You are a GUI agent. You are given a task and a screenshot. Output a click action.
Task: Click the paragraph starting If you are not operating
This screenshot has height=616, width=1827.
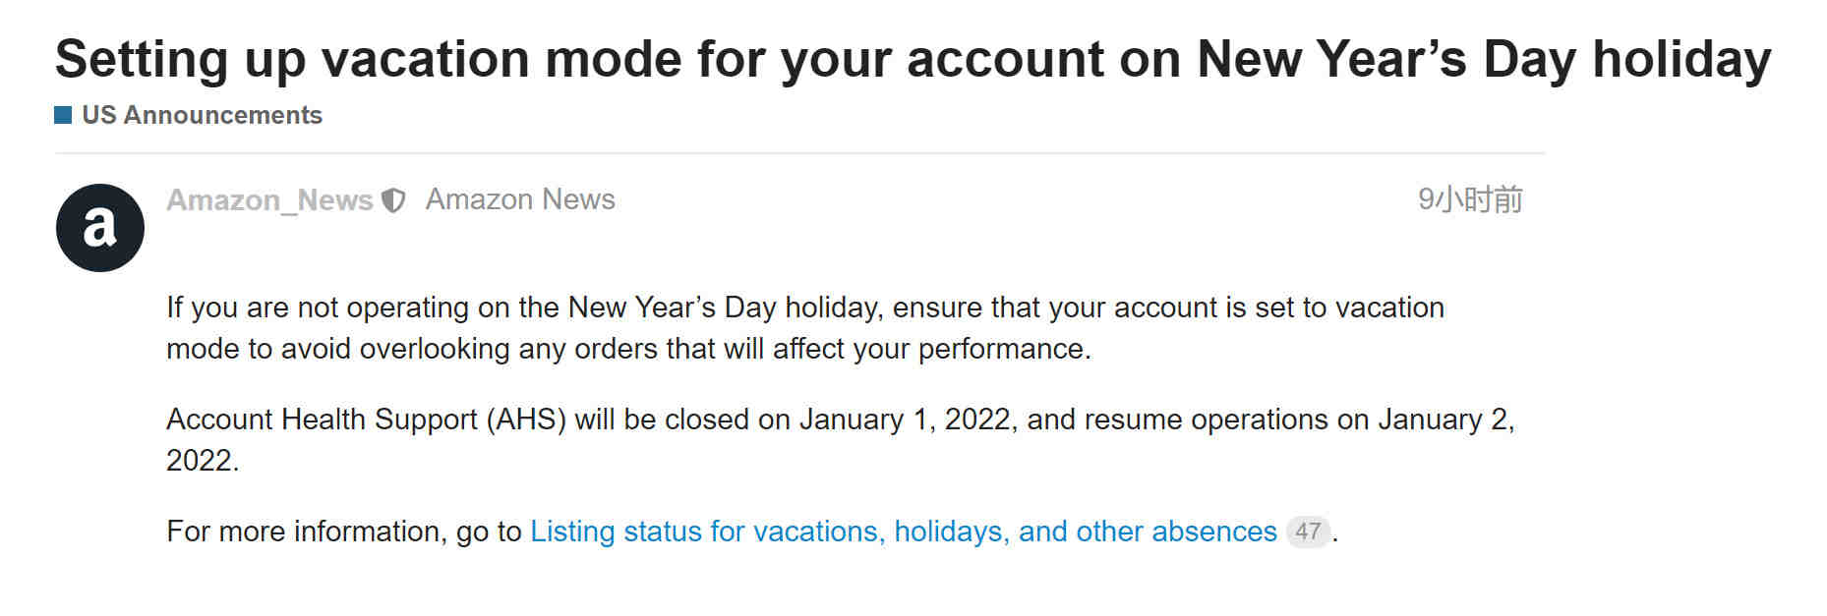click(805, 328)
